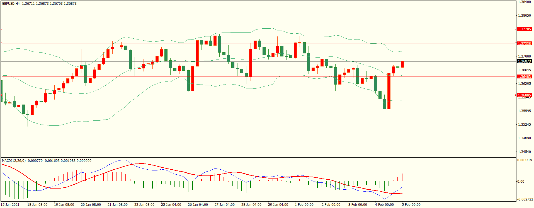Click the 19 Jan 08:00 time label
534x208 pixels.
(64, 205)
